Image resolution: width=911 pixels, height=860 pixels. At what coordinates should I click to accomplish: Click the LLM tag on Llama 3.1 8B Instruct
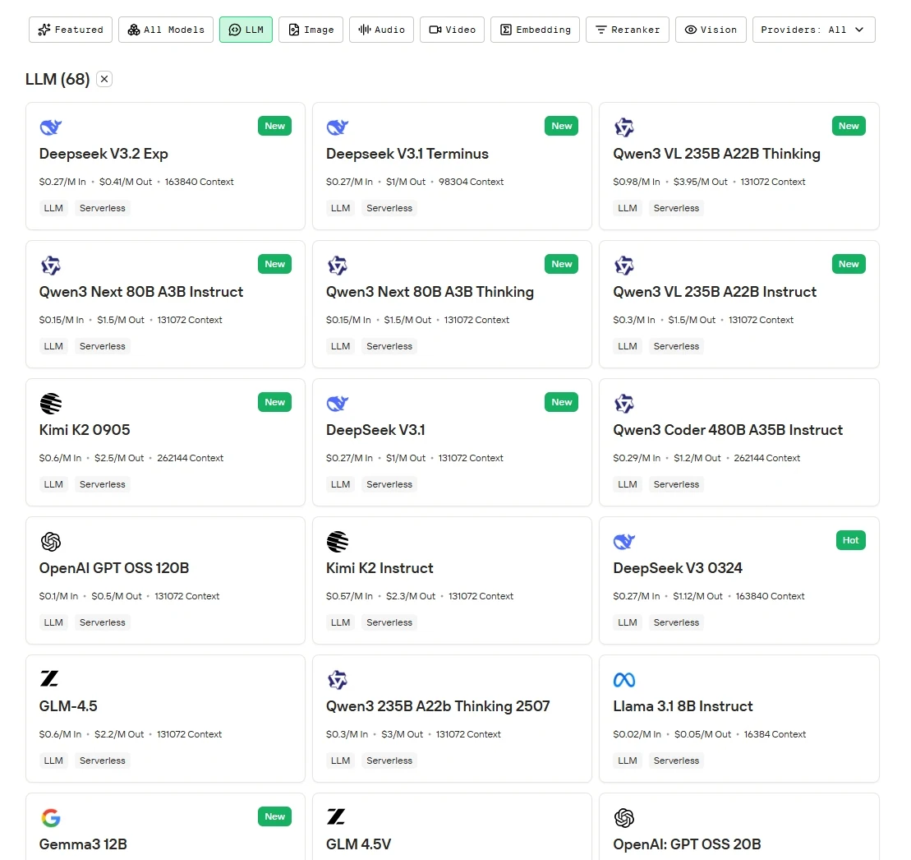[628, 761]
